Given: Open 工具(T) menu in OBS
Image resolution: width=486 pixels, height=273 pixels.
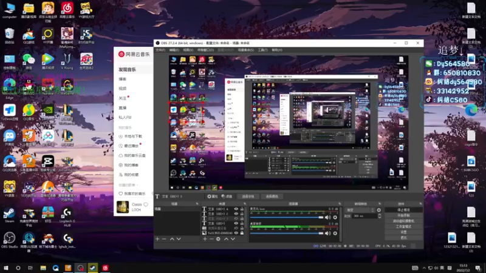Looking at the screenshot, I should 262,50.
